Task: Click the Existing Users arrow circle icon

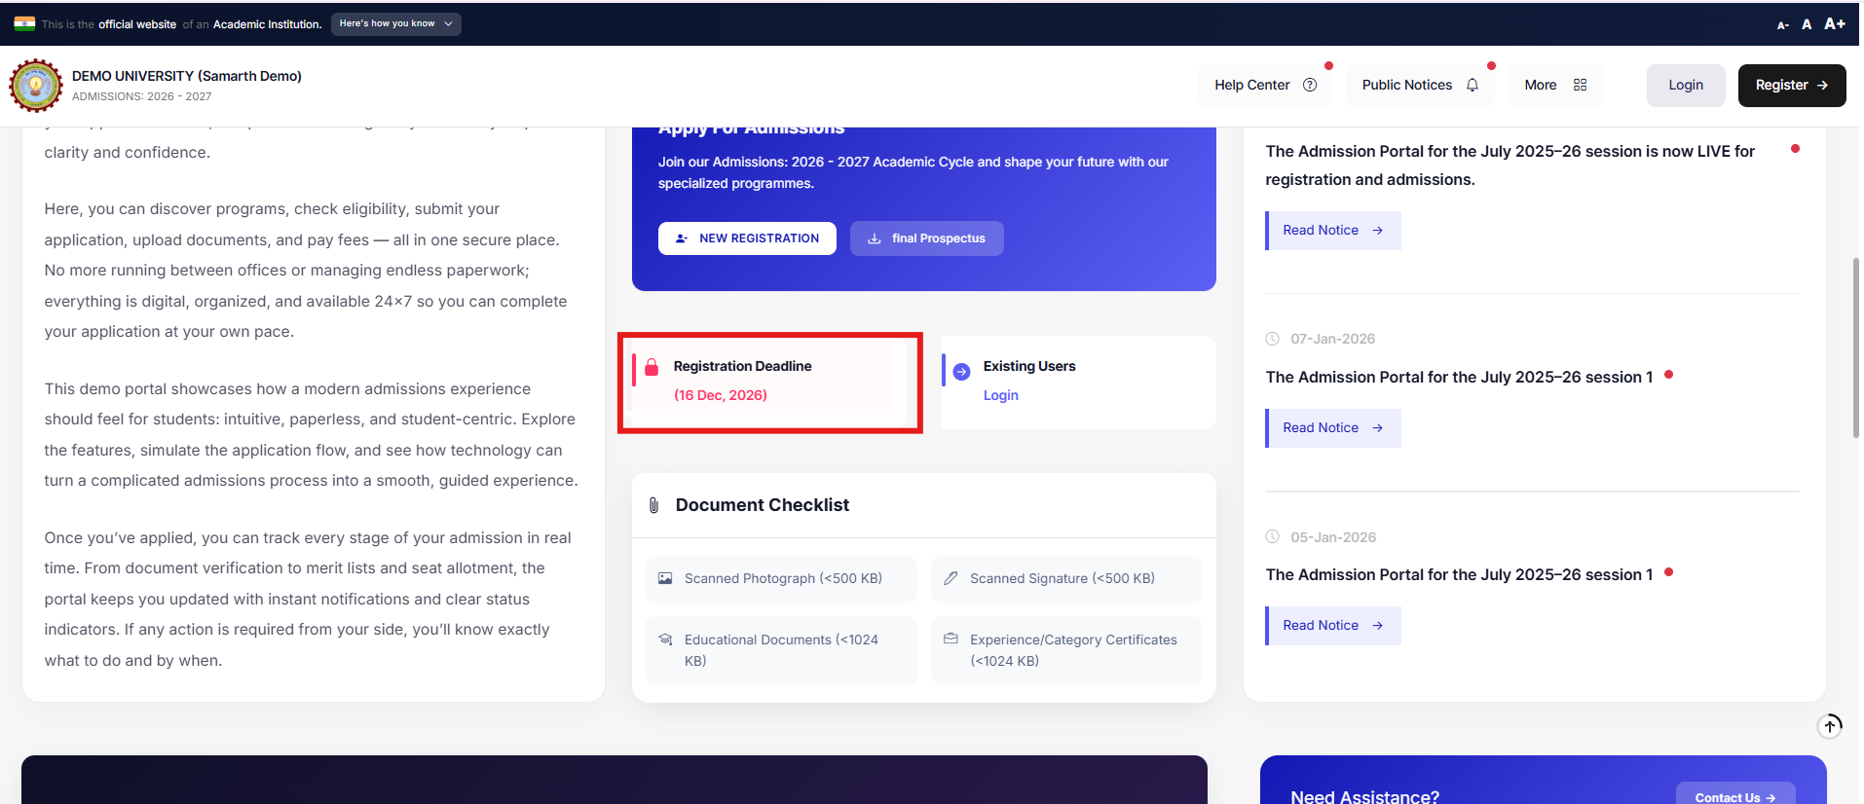Action: coord(961,372)
